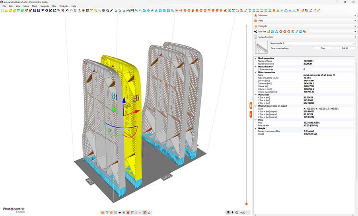Click the blue Y-shaped support view icon

(107, 212)
